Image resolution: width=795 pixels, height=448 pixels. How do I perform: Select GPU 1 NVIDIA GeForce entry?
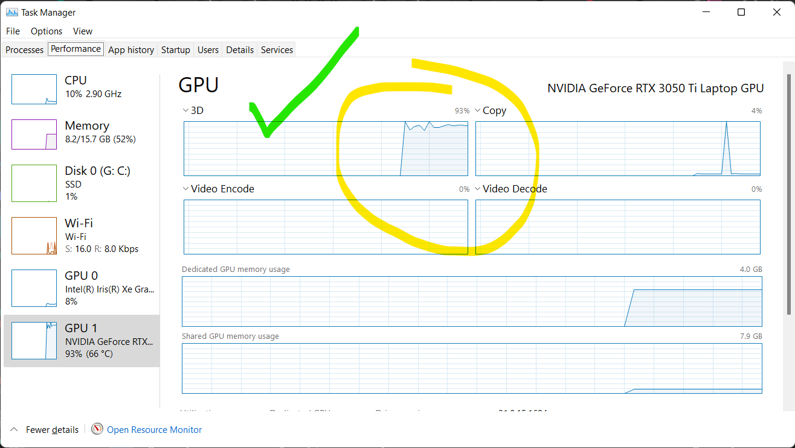(82, 341)
